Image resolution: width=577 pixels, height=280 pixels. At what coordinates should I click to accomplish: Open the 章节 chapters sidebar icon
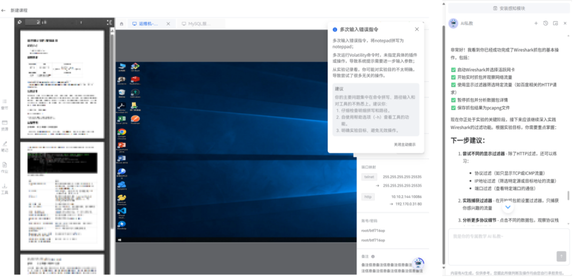5,103
